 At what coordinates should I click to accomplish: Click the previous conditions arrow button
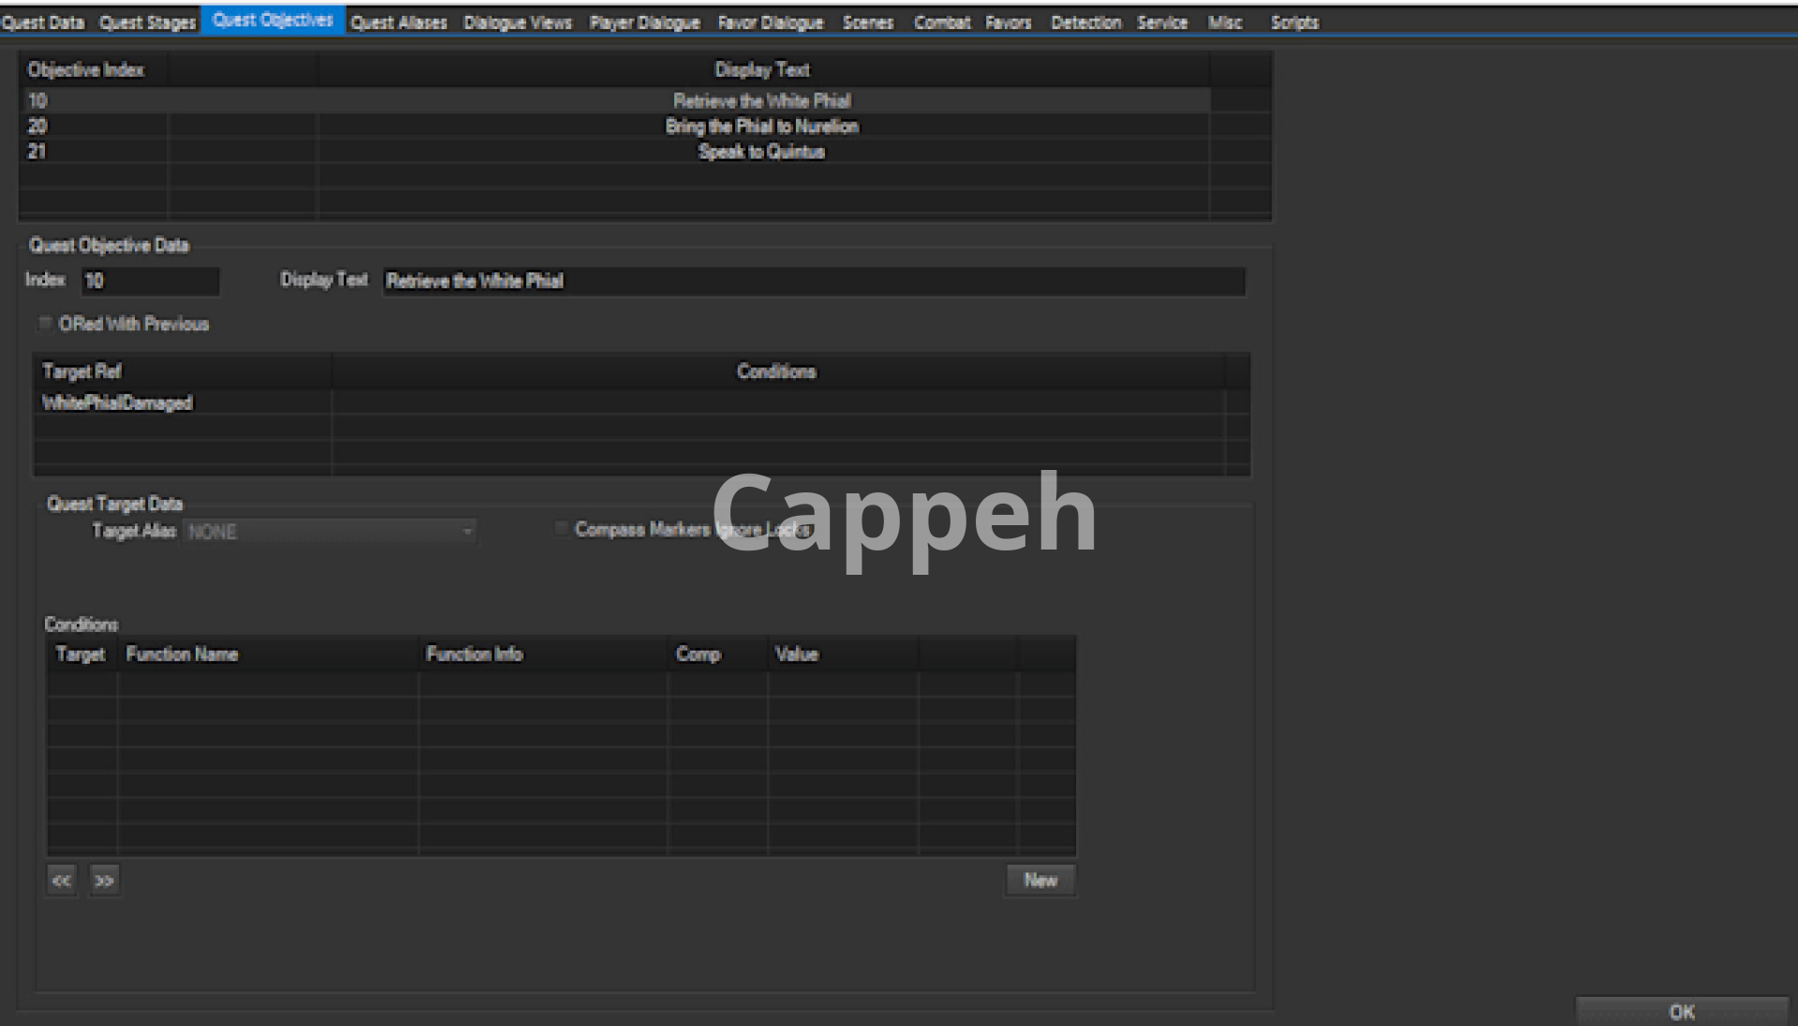click(x=62, y=881)
